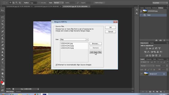Viewport: 169px width, 95px height.
Task: Toggle the Anti-alias checkbox in options bar
Action: (39, 3)
